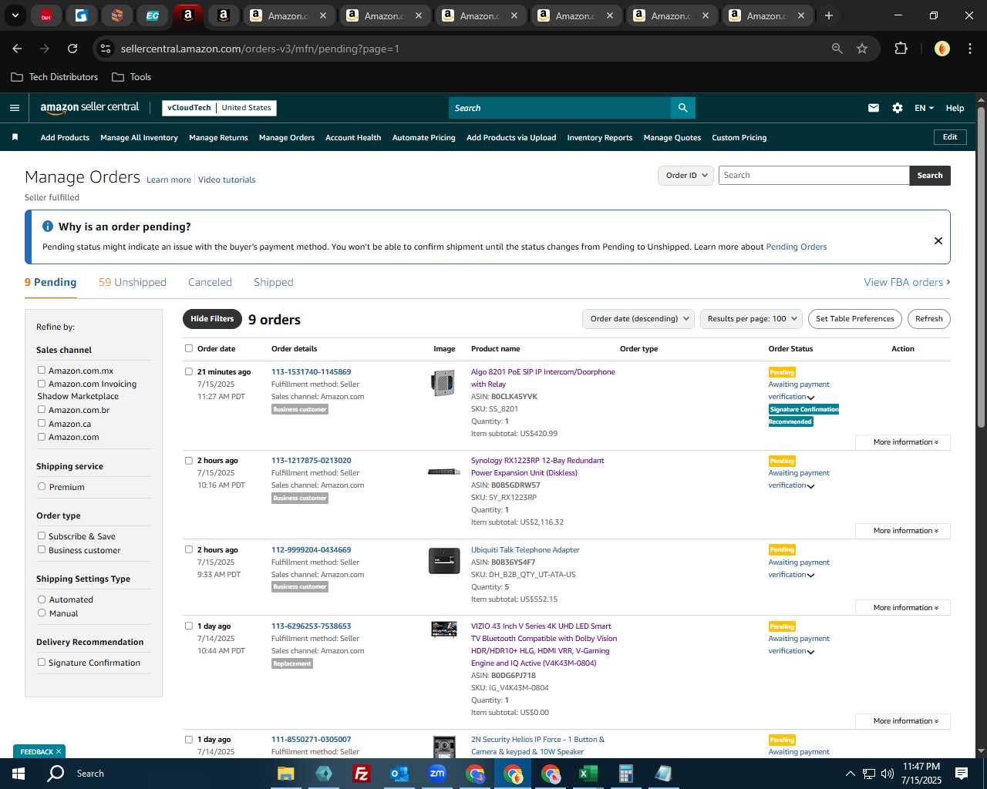987x789 pixels.
Task: Open a new browser tab
Action: click(828, 15)
